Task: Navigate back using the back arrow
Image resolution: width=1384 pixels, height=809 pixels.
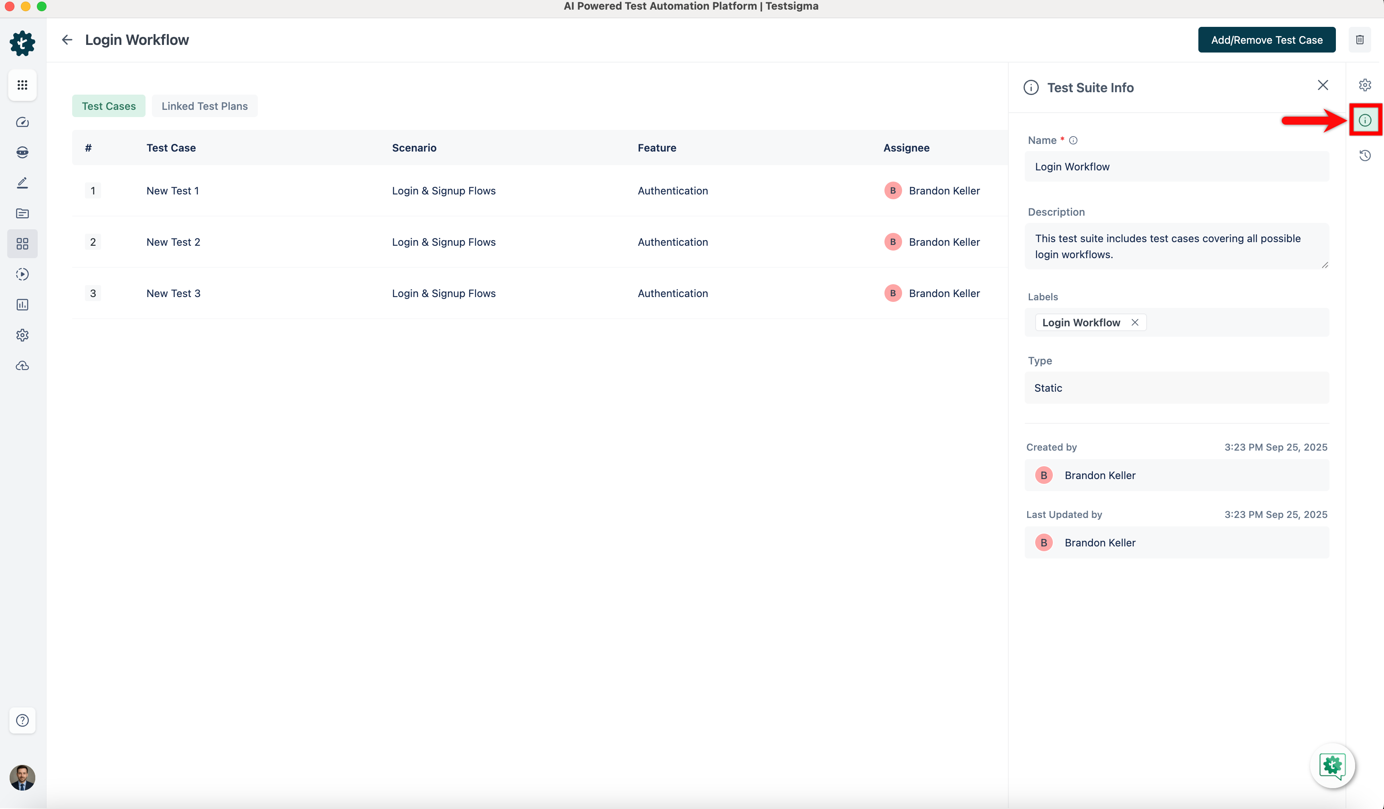Action: [x=67, y=40]
